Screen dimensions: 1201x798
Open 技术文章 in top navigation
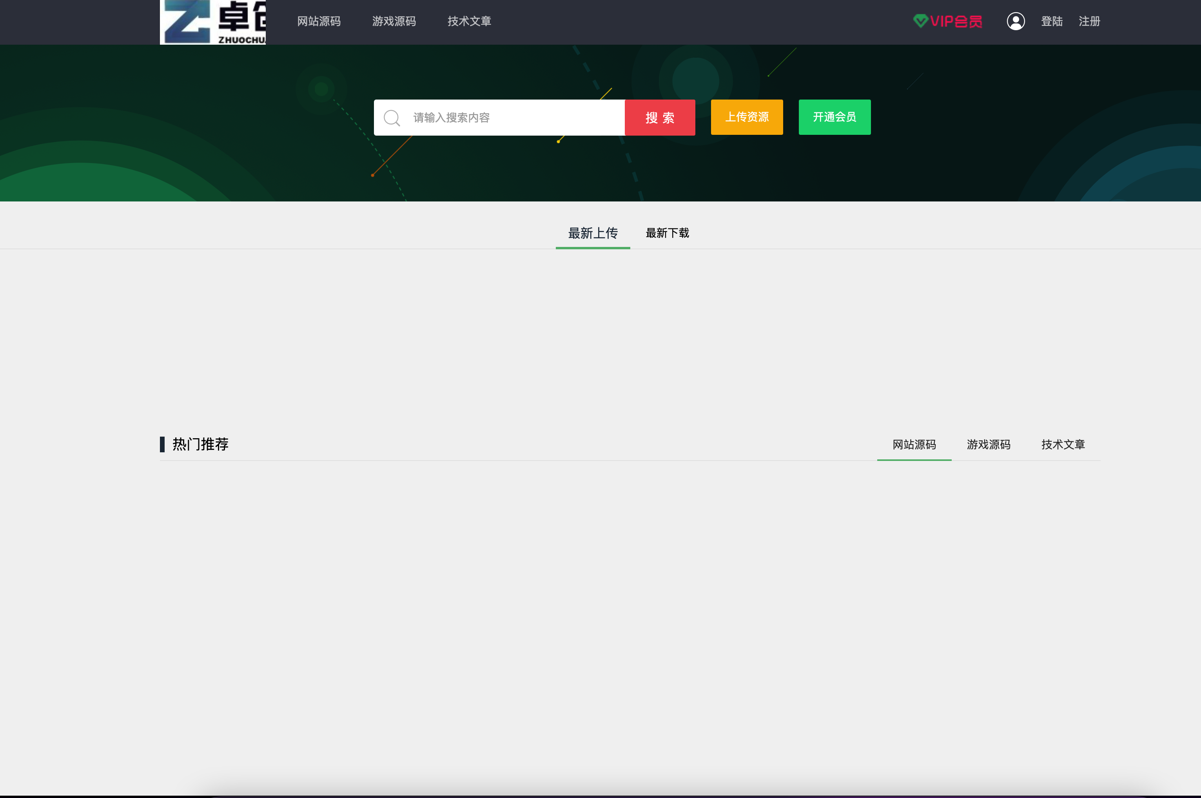[x=469, y=22]
